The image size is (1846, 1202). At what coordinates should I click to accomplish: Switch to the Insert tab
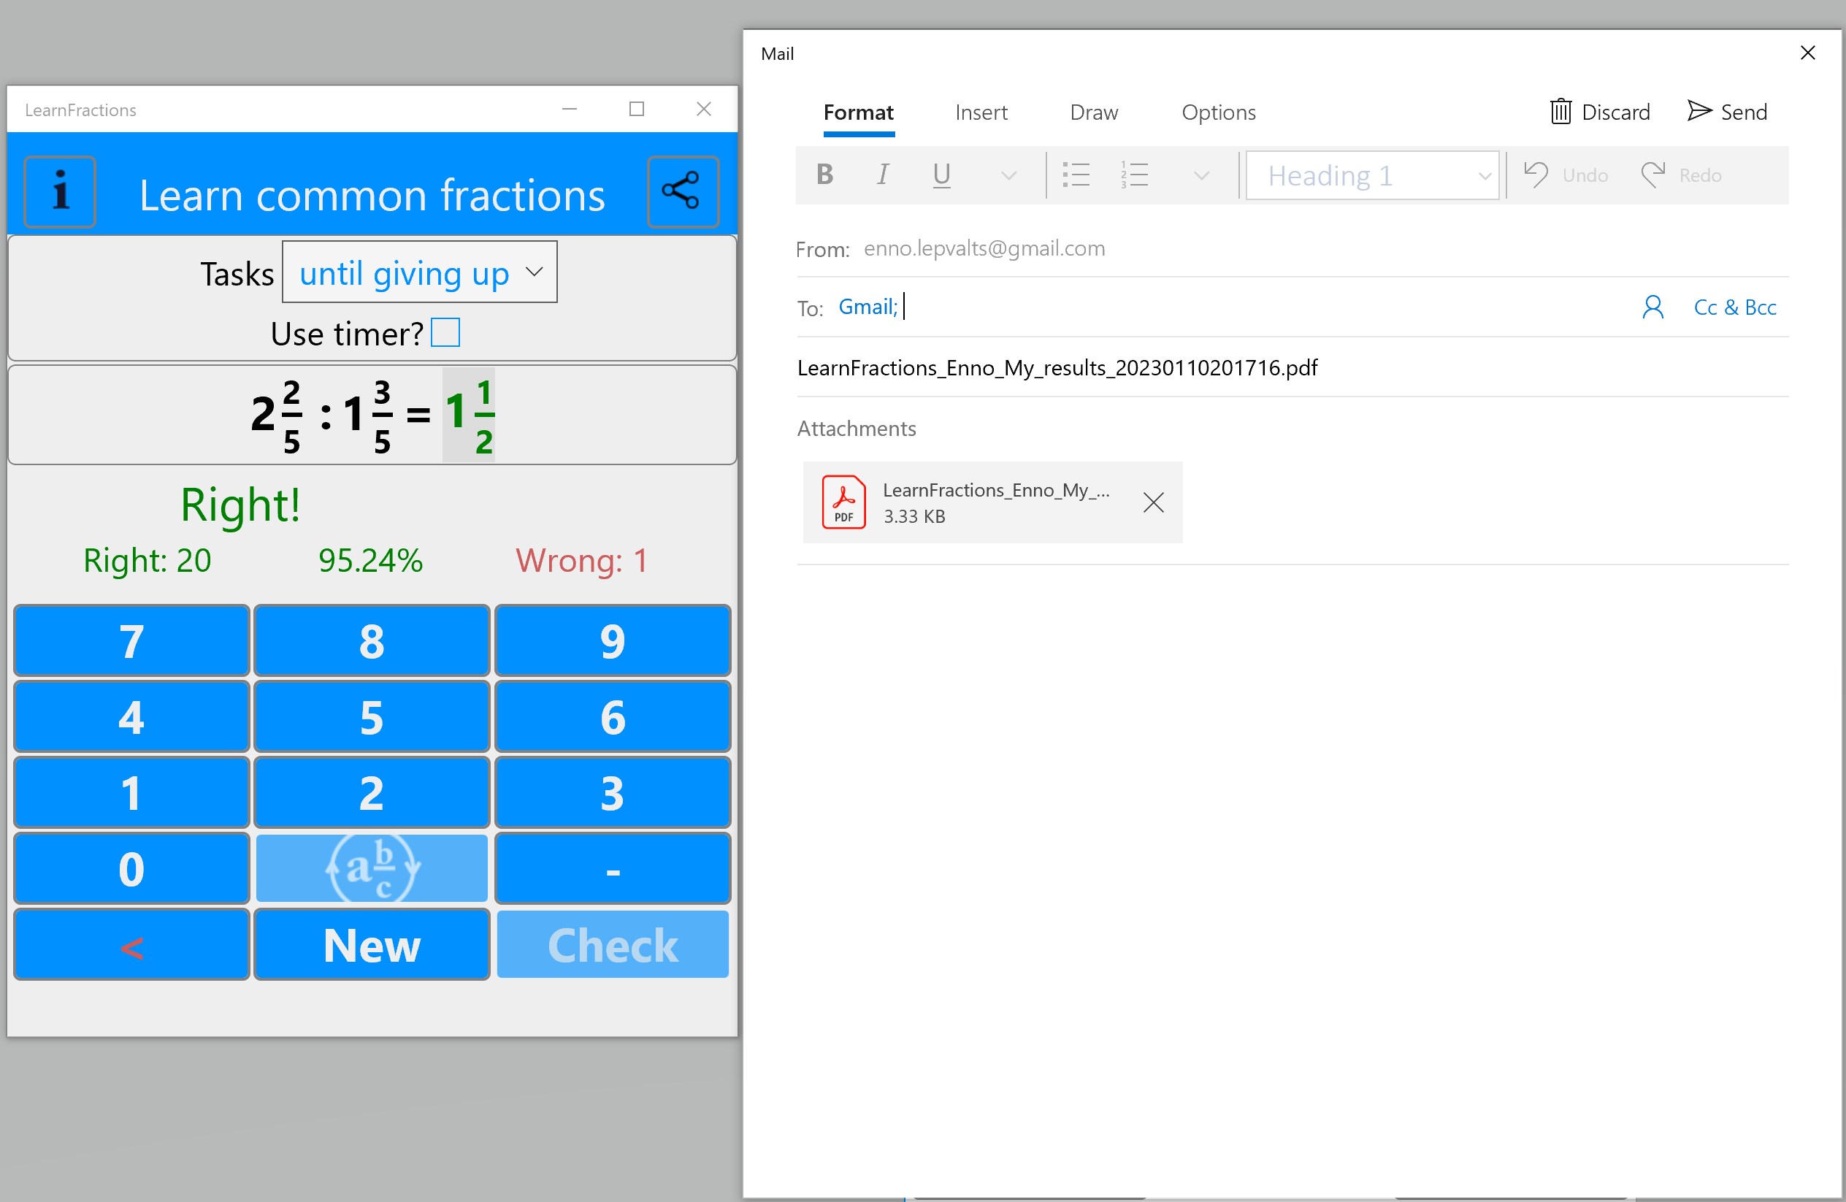[981, 112]
